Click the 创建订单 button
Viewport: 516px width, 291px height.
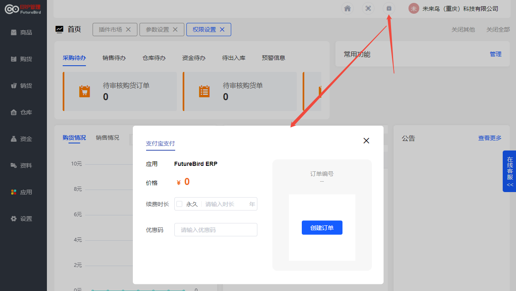[x=322, y=228]
